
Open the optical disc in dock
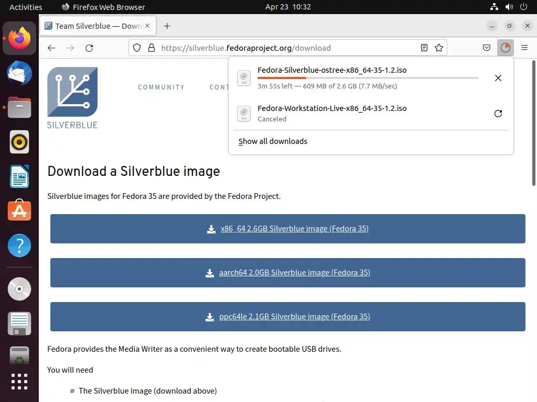pos(19,289)
